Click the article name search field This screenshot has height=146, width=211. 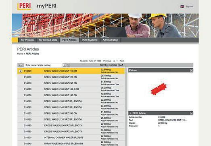click(43, 65)
